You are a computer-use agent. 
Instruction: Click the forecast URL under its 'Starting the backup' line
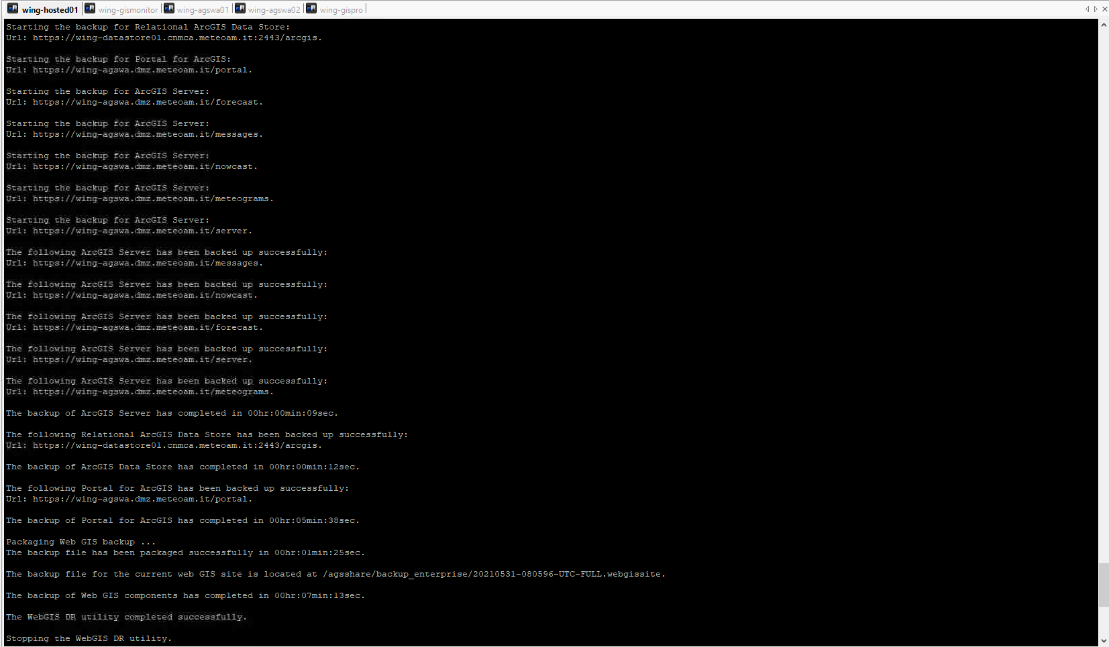[148, 102]
